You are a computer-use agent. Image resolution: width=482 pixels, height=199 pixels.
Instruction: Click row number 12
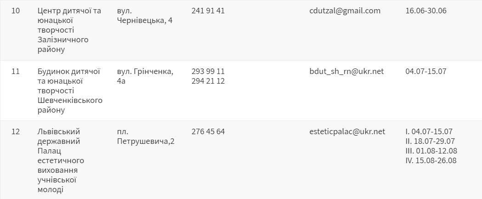pos(15,131)
